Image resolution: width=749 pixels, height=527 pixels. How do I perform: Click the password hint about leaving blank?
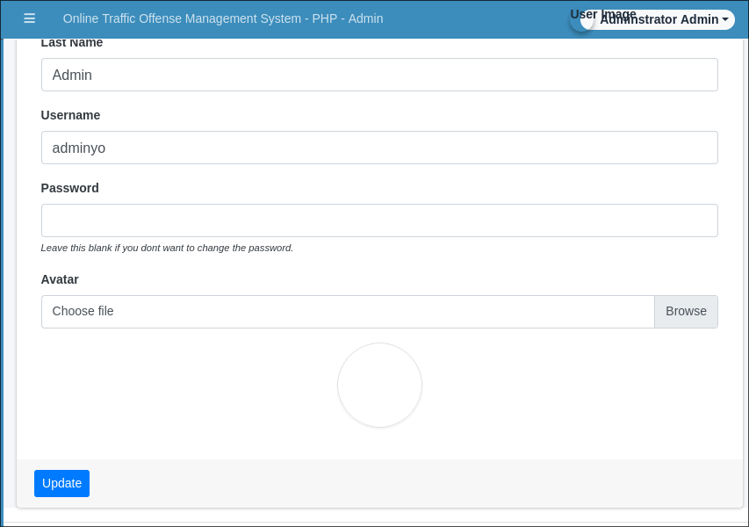[x=167, y=248]
